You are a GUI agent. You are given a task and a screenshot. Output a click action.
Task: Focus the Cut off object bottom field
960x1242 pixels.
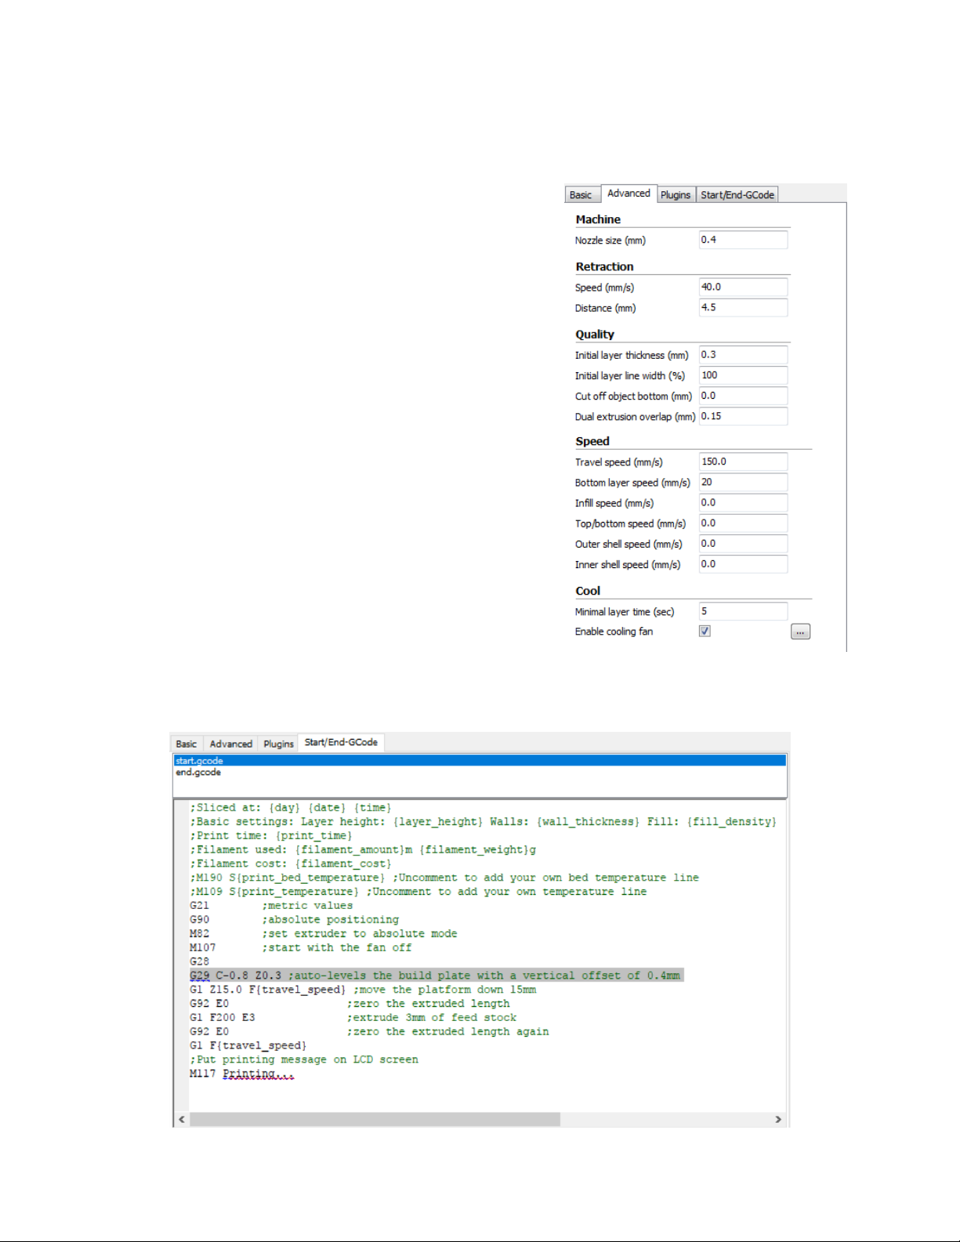(743, 396)
